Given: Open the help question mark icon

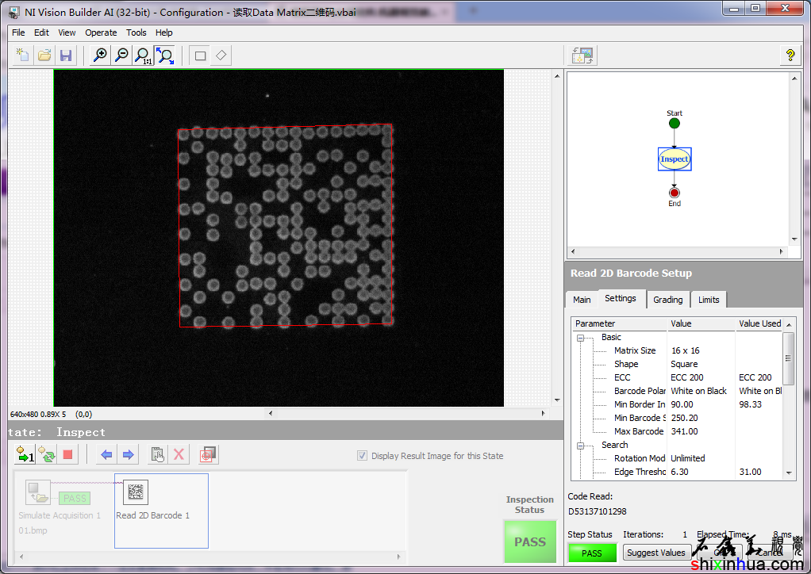Looking at the screenshot, I should (790, 55).
